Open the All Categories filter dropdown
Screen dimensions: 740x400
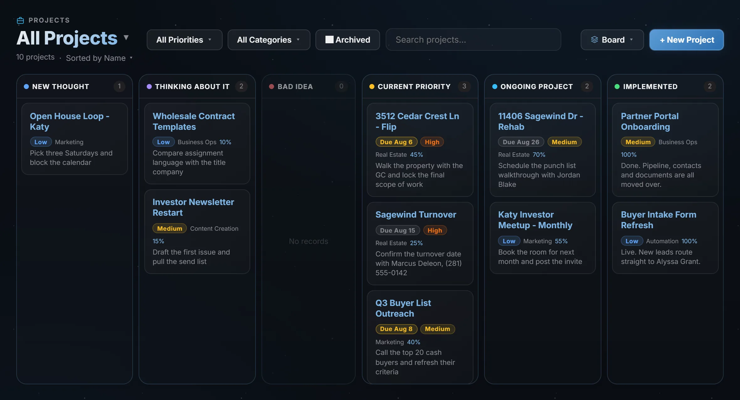click(x=269, y=40)
